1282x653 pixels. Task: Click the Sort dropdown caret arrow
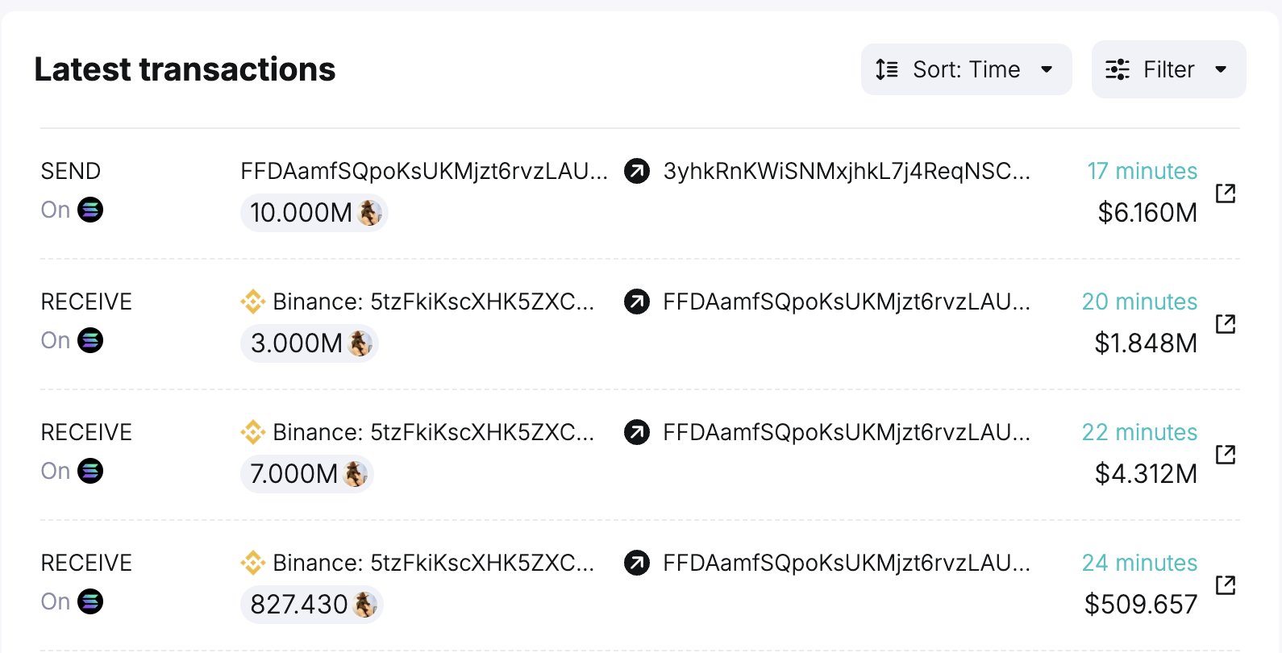point(1047,69)
